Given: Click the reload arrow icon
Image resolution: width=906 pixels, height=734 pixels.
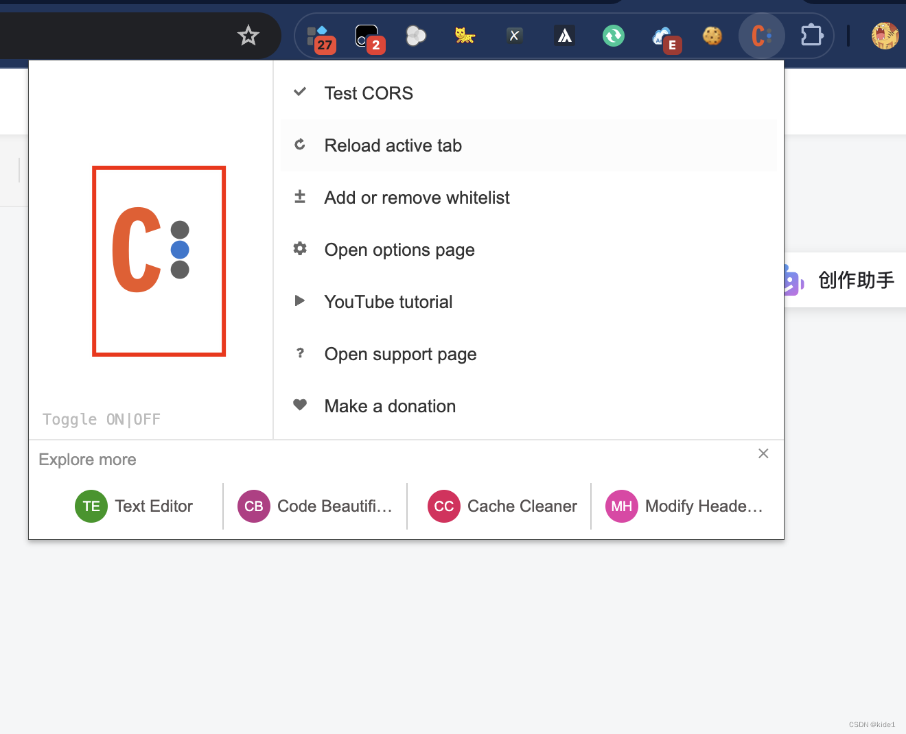Looking at the screenshot, I should [300, 144].
